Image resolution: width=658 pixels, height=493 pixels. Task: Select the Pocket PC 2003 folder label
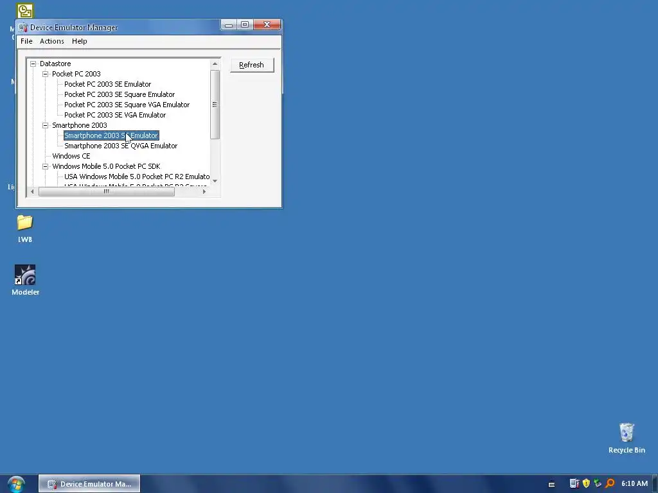[76, 74]
